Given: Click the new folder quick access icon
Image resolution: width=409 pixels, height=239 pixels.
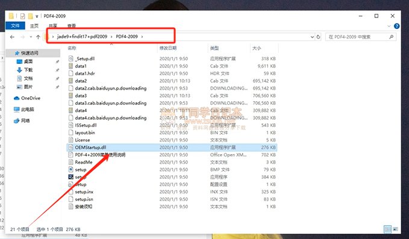Looking at the screenshot, I should point(31,16).
